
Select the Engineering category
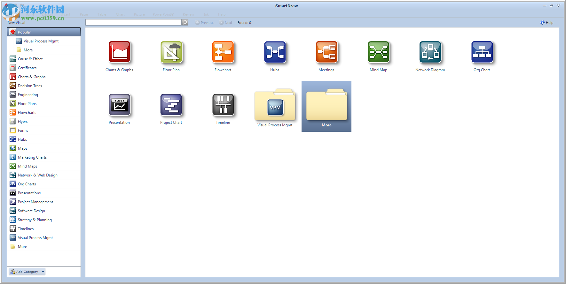point(28,95)
